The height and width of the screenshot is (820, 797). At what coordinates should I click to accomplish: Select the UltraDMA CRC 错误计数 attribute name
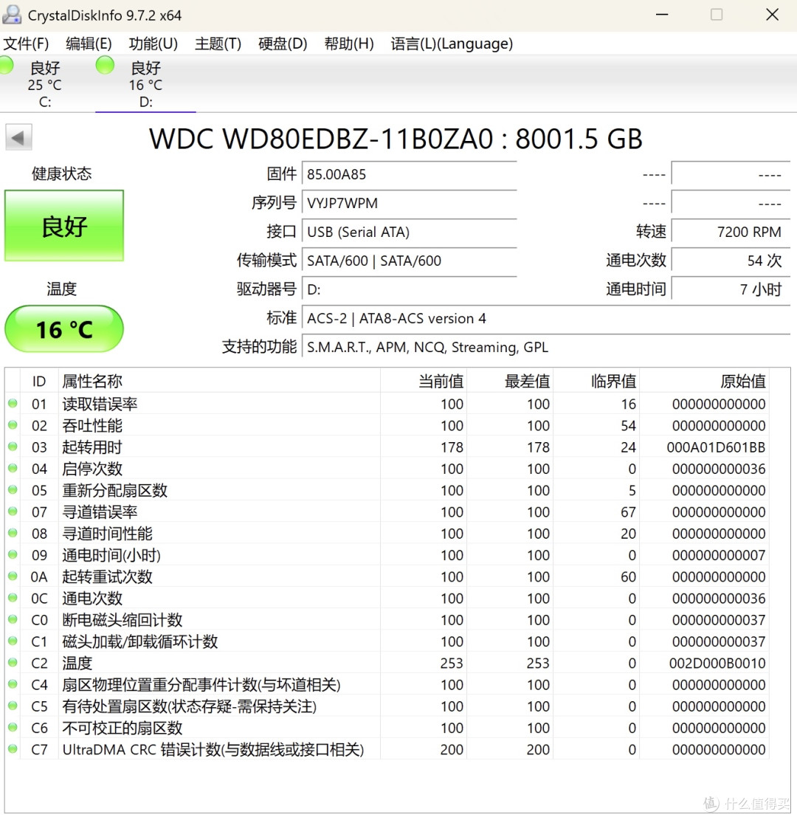213,749
